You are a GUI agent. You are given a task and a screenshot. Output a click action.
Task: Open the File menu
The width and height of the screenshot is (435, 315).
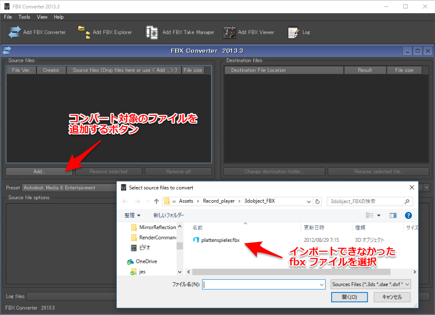8,17
